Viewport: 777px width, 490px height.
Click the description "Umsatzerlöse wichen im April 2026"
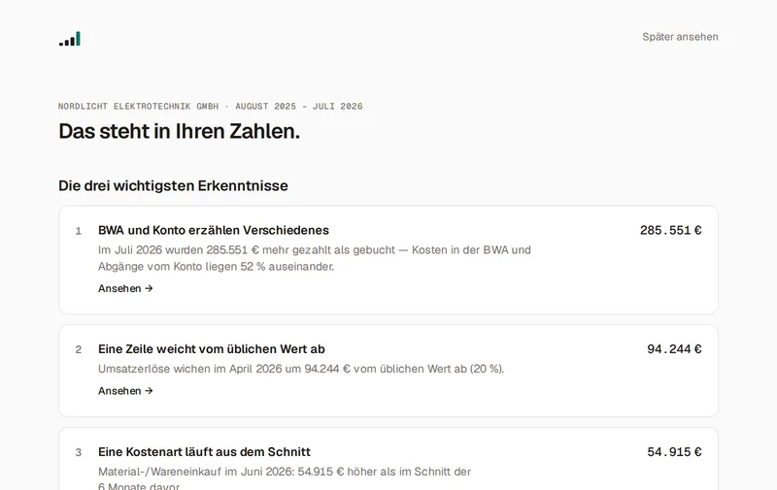point(301,369)
